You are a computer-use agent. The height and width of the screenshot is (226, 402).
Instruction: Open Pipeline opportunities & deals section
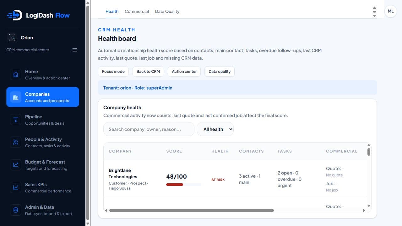click(x=43, y=120)
